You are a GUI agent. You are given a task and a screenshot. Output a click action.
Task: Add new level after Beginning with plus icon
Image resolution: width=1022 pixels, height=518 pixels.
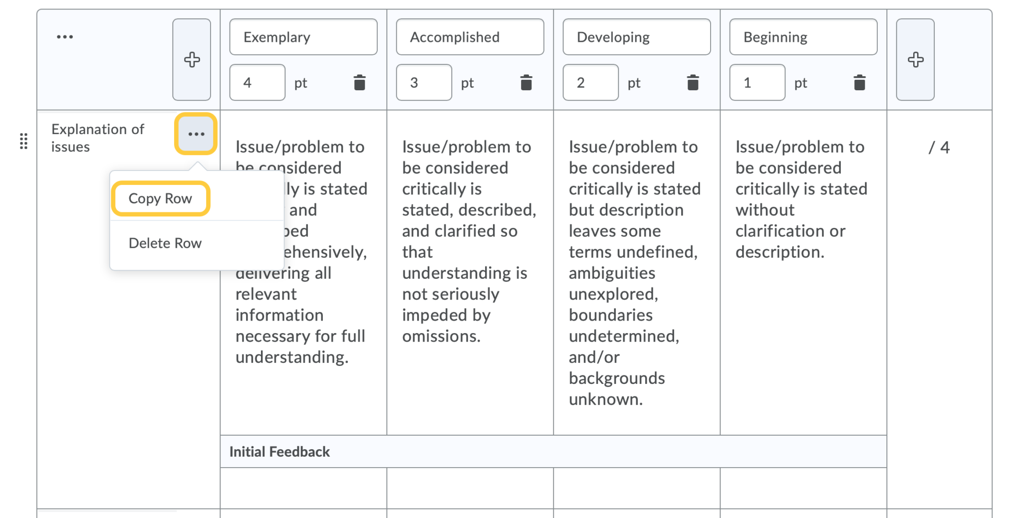915,60
